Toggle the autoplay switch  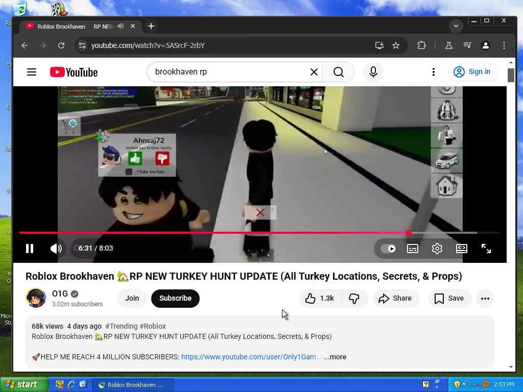point(388,249)
